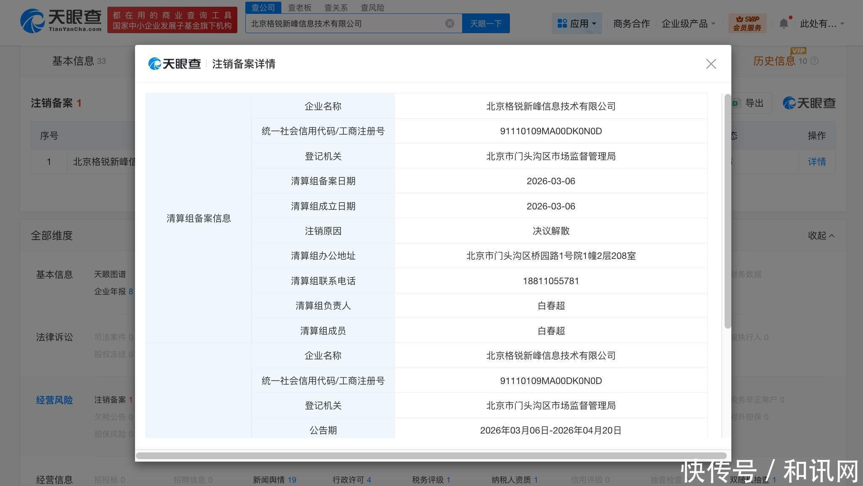Click the SVIP 会员服务 badge
The height and width of the screenshot is (486, 863).
(x=747, y=24)
